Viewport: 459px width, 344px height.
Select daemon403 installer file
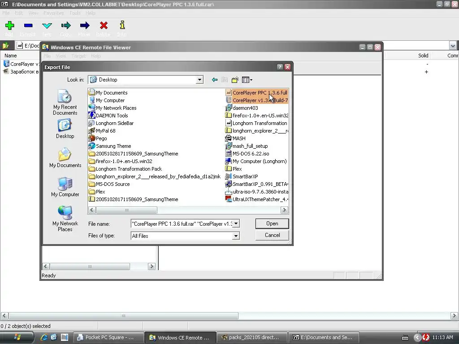[x=242, y=108]
